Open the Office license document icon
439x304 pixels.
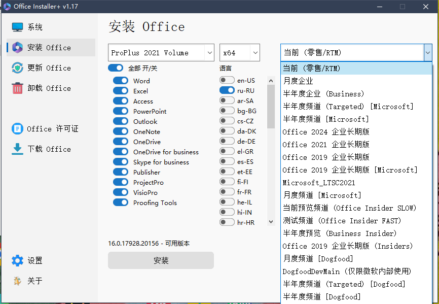tap(18, 129)
